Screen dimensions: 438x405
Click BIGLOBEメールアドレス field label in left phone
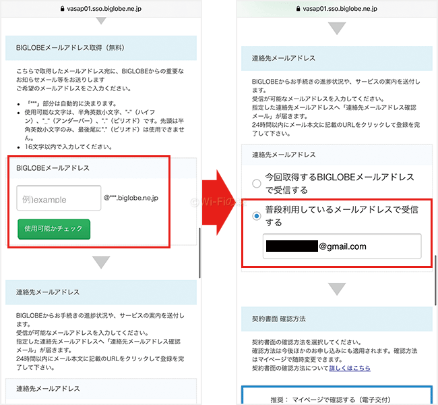(53, 168)
